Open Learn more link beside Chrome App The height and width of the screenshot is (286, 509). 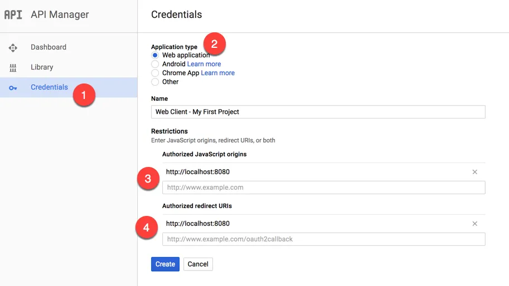218,73
